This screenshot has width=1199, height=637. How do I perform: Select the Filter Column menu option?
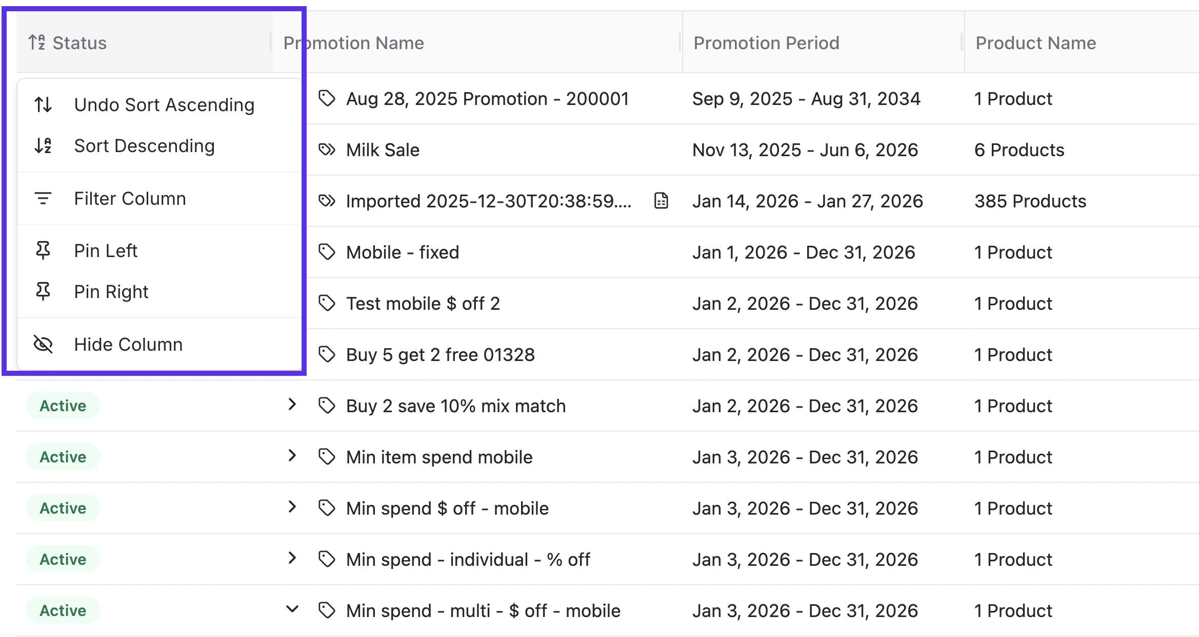click(x=130, y=198)
